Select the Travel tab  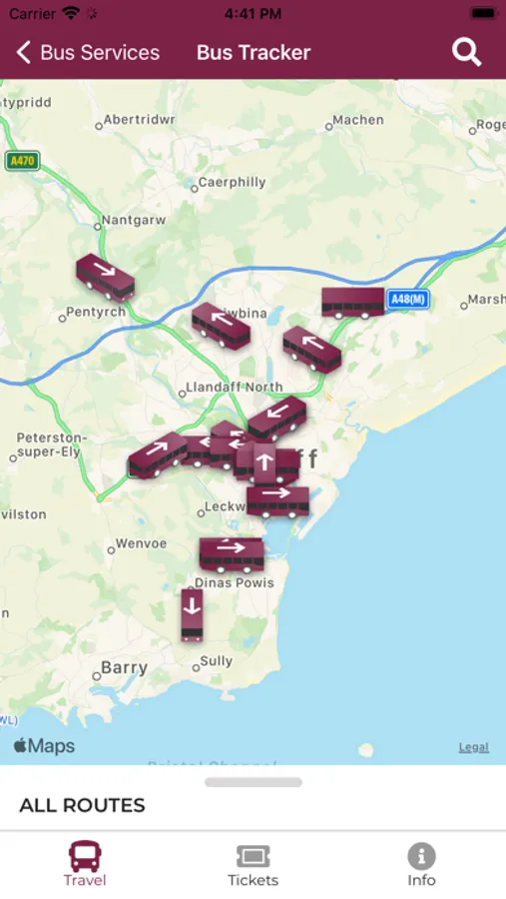tap(85, 865)
